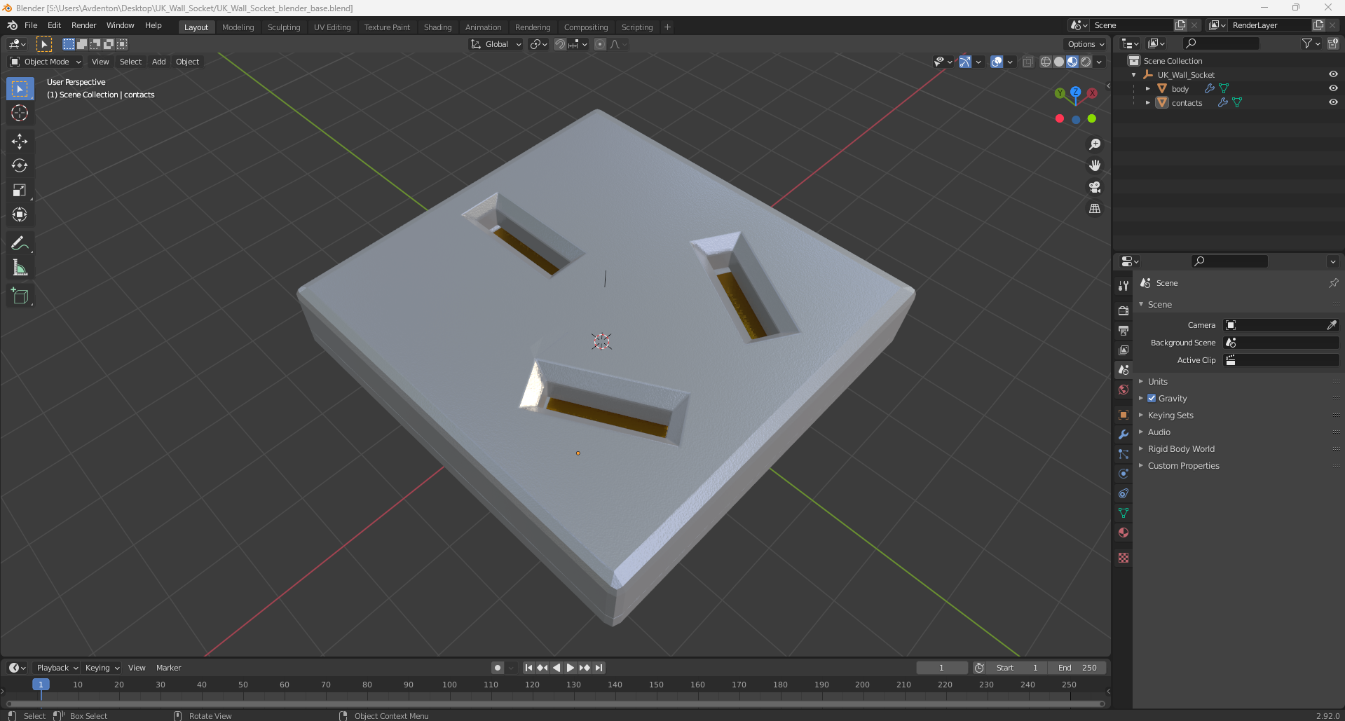Jump to the last frame

point(599,668)
